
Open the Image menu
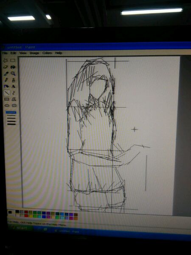coord(34,53)
